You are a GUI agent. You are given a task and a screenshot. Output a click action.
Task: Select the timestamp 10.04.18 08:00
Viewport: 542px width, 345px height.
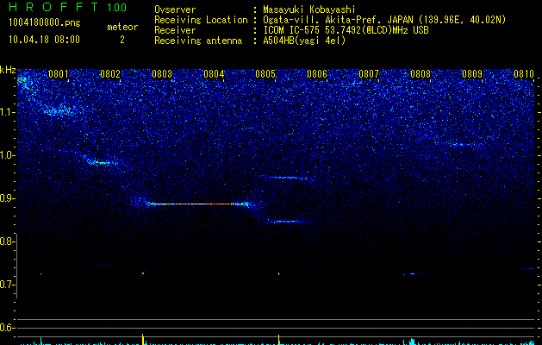(x=44, y=40)
